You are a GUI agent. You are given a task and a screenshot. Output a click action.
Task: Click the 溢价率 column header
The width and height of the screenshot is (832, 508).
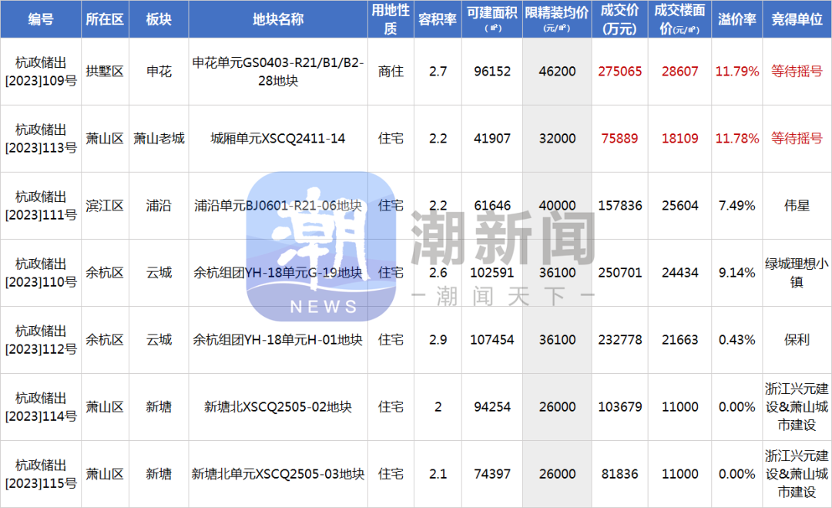[737, 19]
